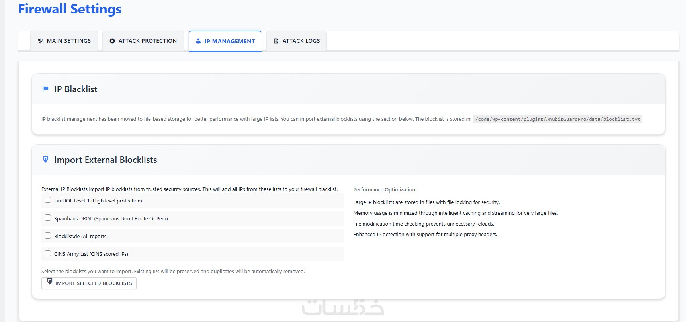
Task: Click the 'Select the blocklists you want' note
Action: [173, 272]
